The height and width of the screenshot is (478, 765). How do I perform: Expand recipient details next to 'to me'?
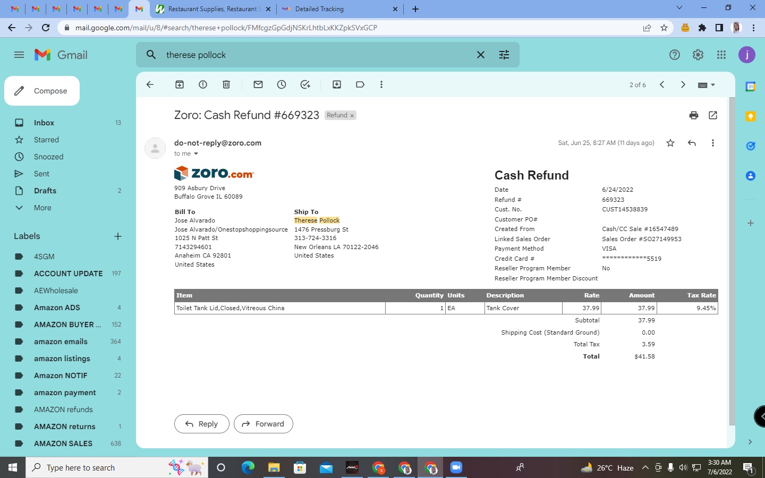coord(196,154)
